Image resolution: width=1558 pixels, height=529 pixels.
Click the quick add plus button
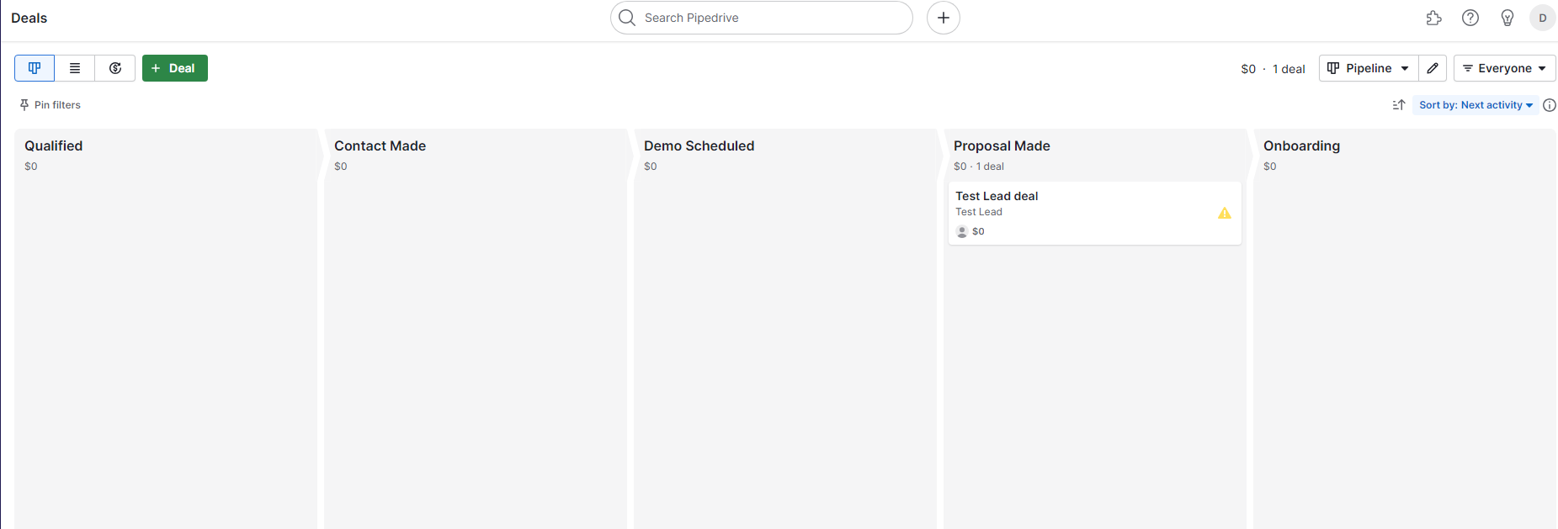tap(943, 18)
